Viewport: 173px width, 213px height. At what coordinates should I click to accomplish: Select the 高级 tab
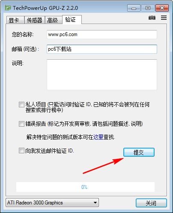pos(54,20)
